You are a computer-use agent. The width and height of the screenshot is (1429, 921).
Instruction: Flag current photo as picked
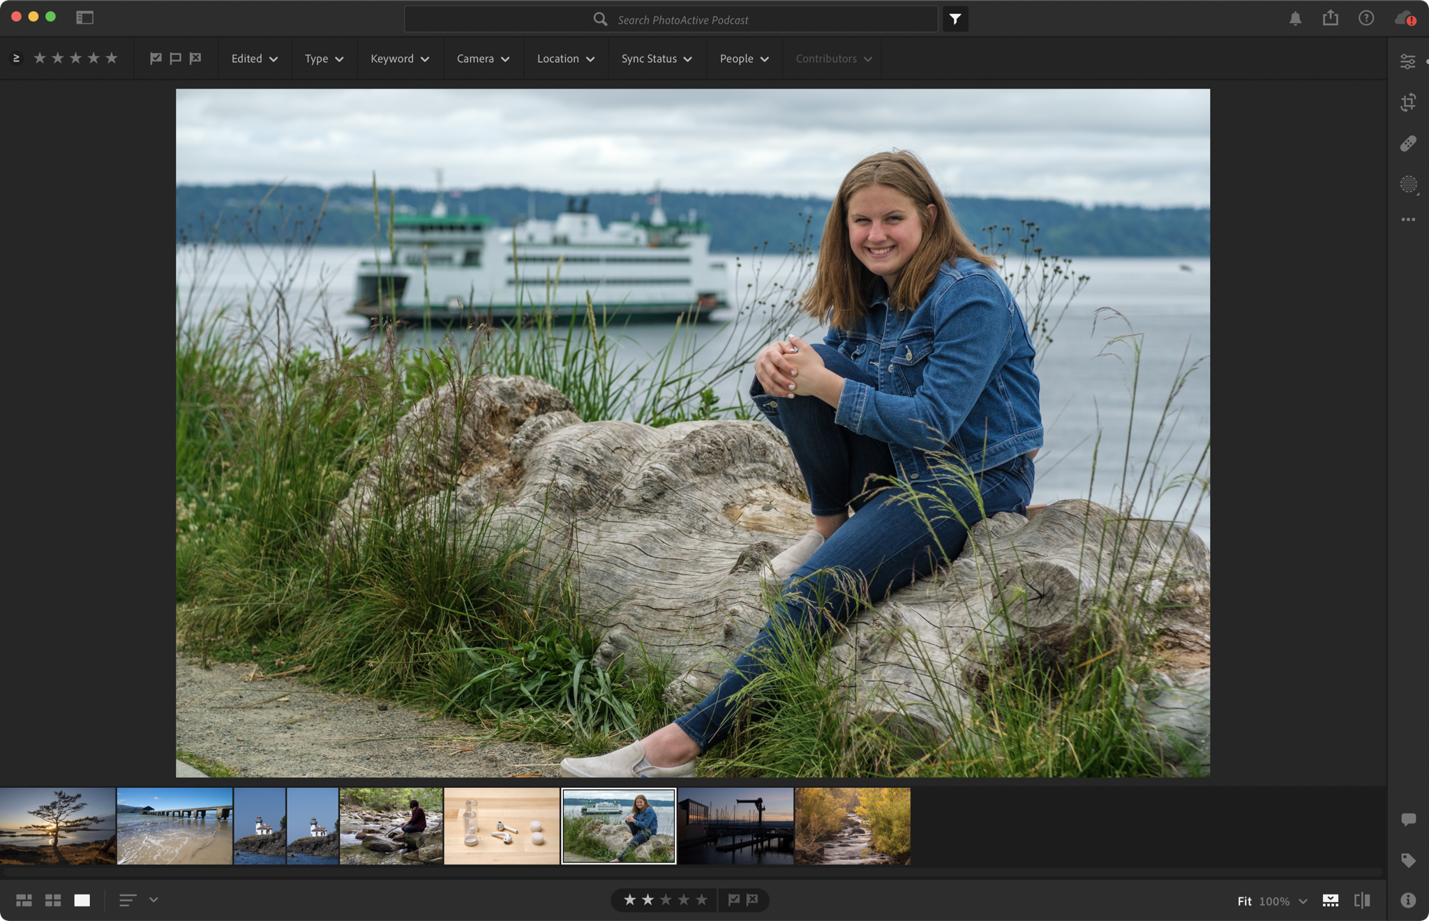734,899
